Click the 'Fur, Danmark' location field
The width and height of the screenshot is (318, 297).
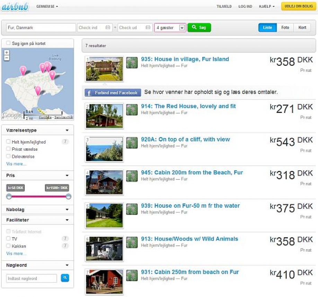coord(41,28)
